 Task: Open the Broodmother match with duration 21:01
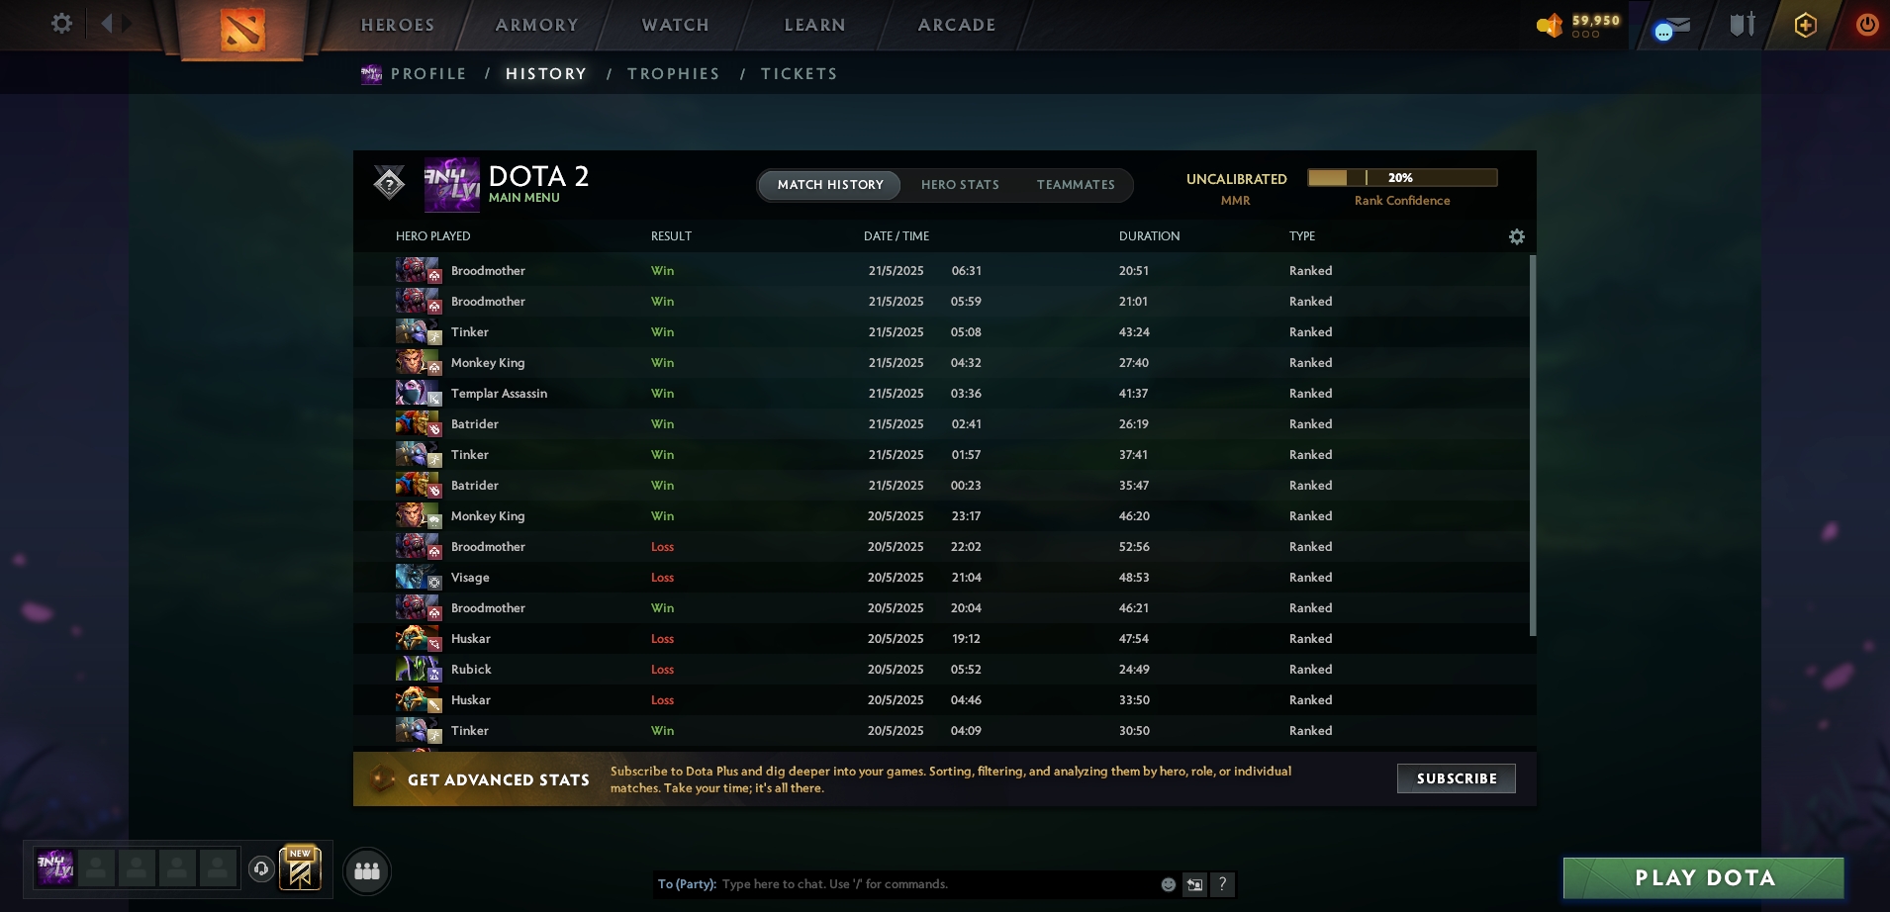pyautogui.click(x=941, y=301)
